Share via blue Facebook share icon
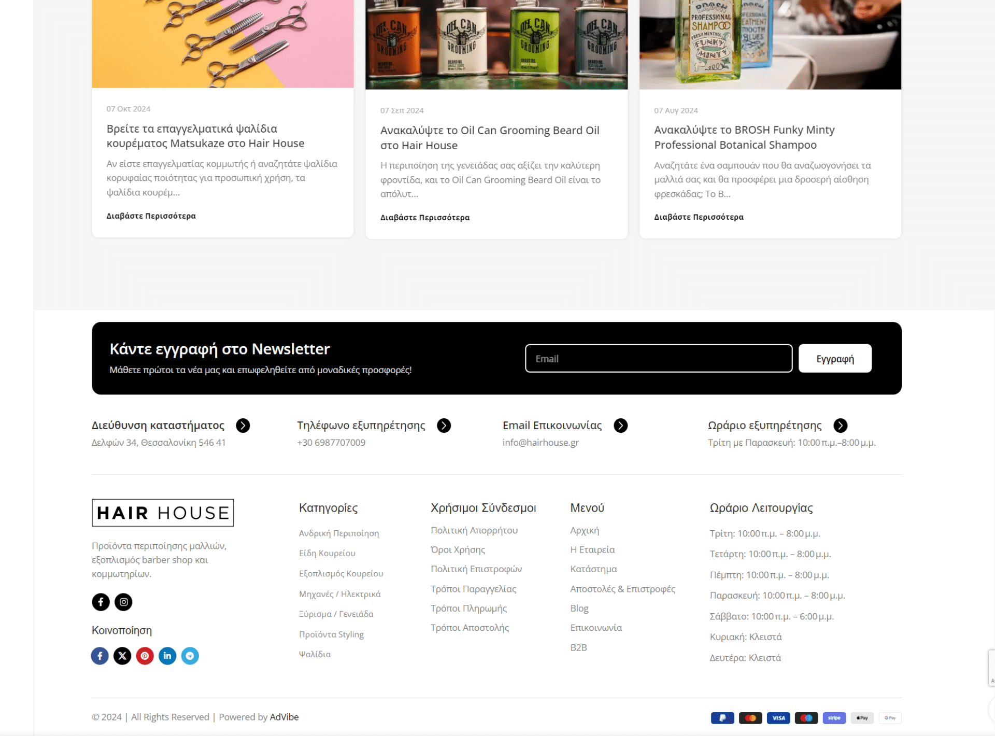This screenshot has width=995, height=736. [x=100, y=656]
